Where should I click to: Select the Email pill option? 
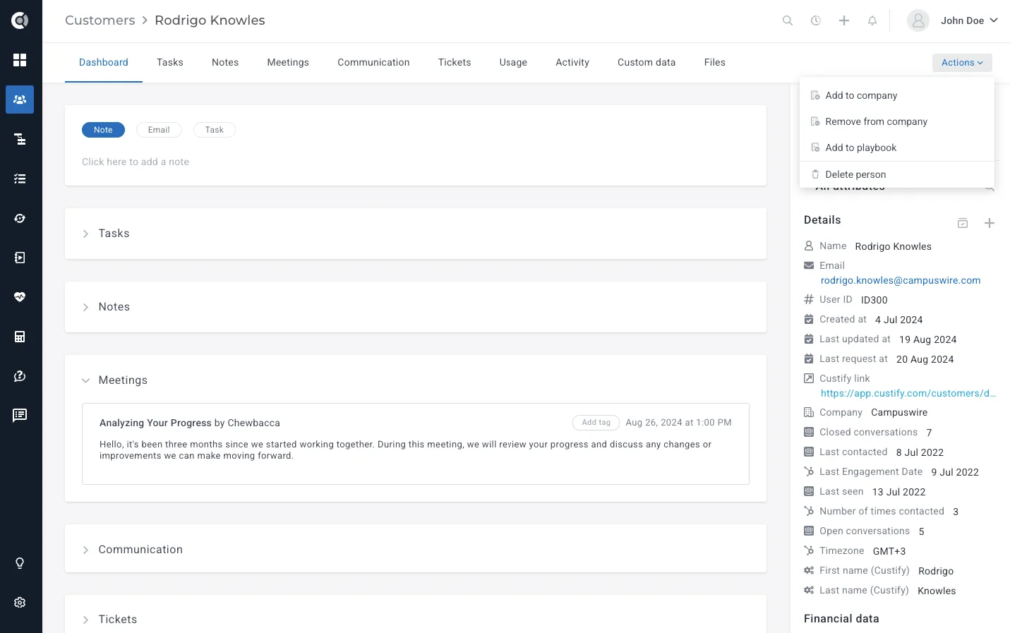(159, 130)
